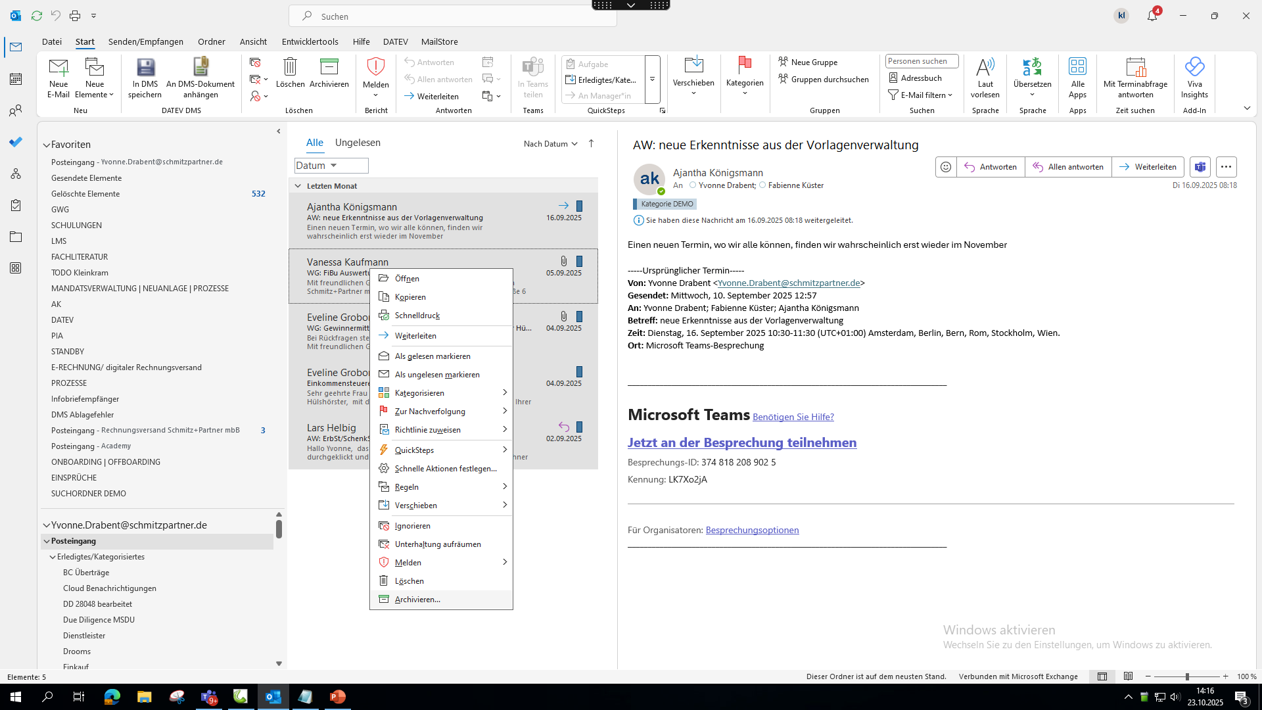Open Kategorisieren submenu in context menu
Screen dimensions: 1262x710
click(x=441, y=393)
